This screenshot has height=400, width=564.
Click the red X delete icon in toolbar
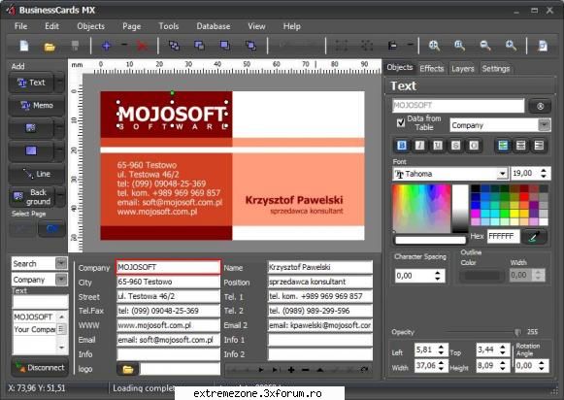click(x=142, y=46)
